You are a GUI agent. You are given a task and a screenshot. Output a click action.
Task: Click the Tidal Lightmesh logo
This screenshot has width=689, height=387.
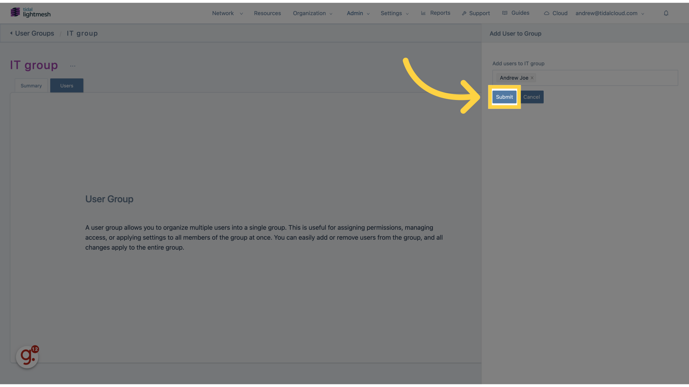[31, 13]
